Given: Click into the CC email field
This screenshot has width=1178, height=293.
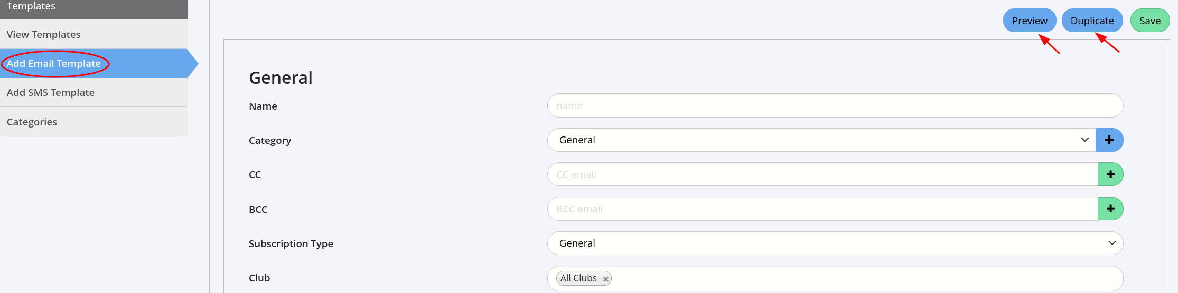Looking at the screenshot, I should click(822, 174).
